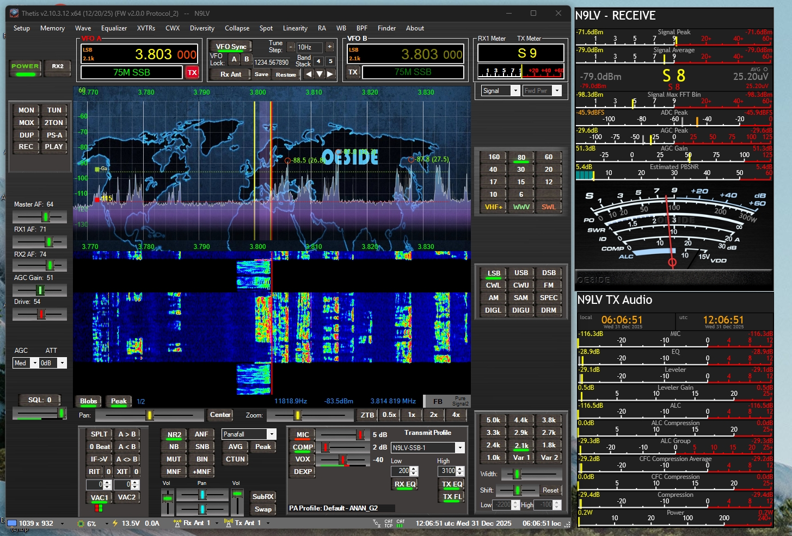The image size is (792, 536).
Task: Open the AGC mode dropdown
Action: point(34,363)
